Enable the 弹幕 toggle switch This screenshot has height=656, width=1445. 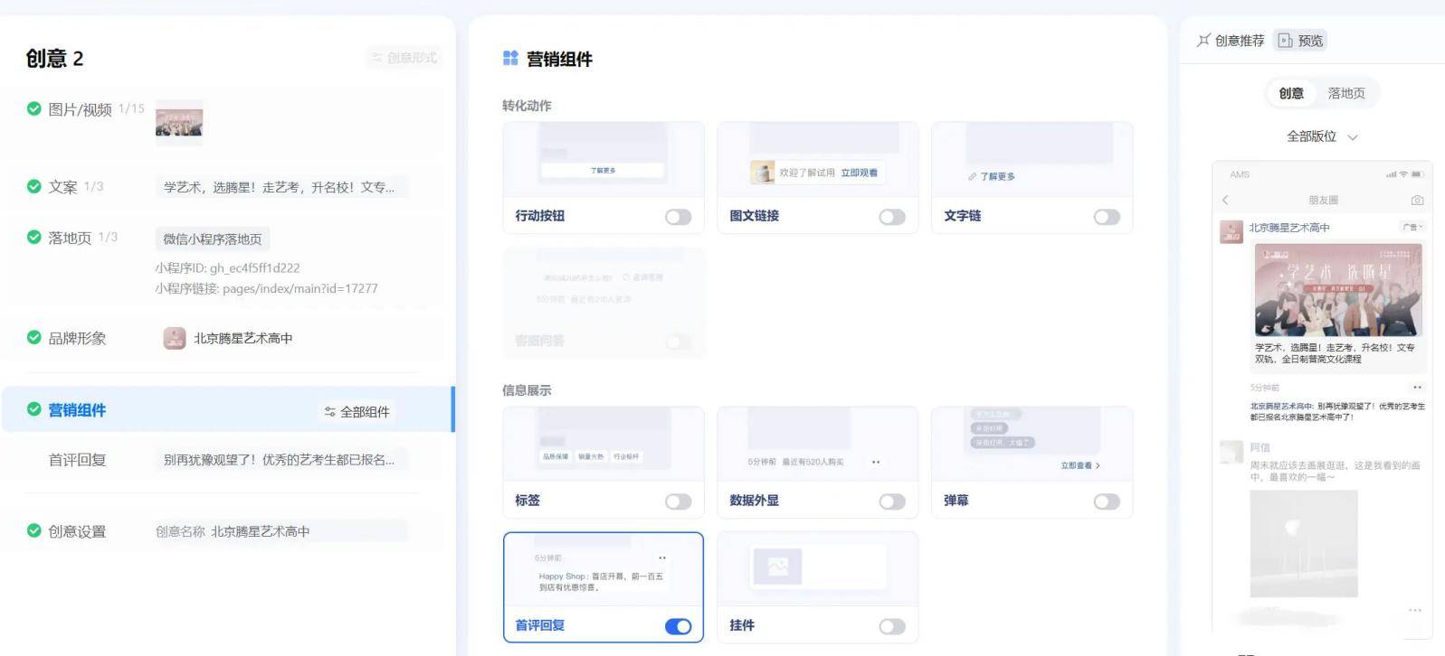point(1106,501)
